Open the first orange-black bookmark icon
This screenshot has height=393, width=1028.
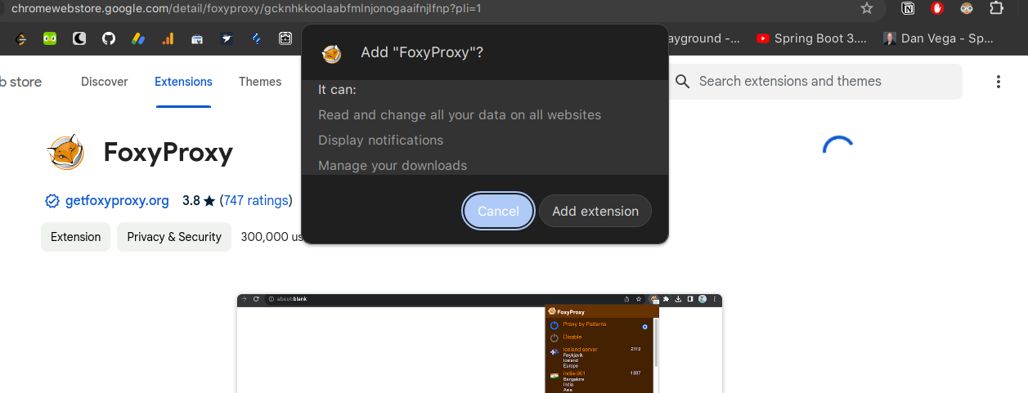[20, 38]
